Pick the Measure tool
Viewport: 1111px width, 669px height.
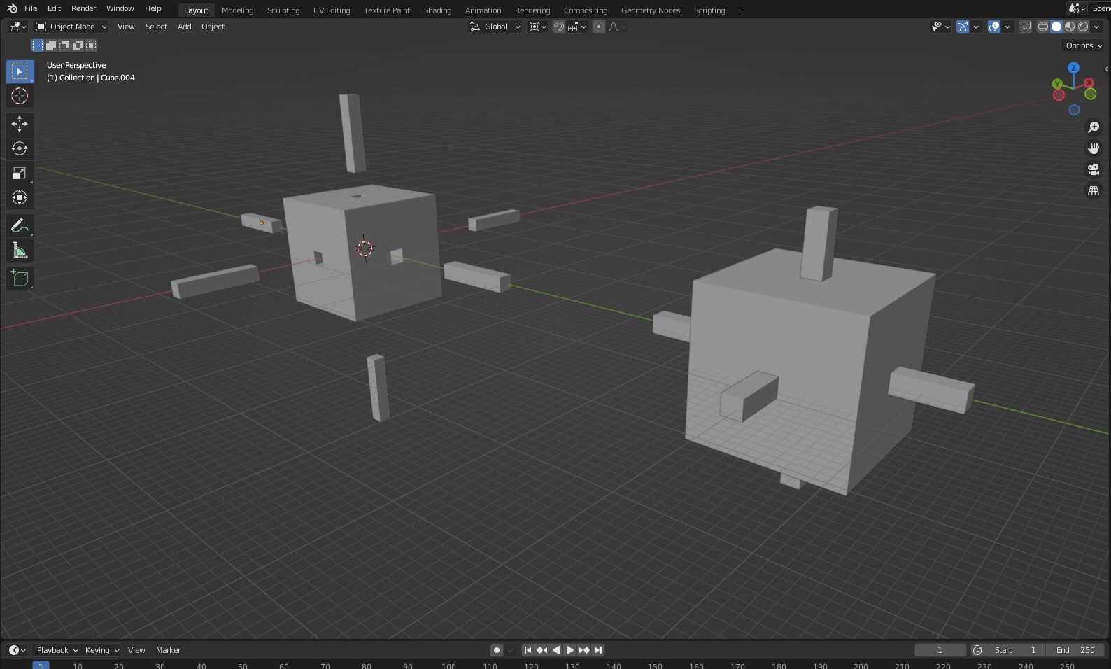(20, 251)
